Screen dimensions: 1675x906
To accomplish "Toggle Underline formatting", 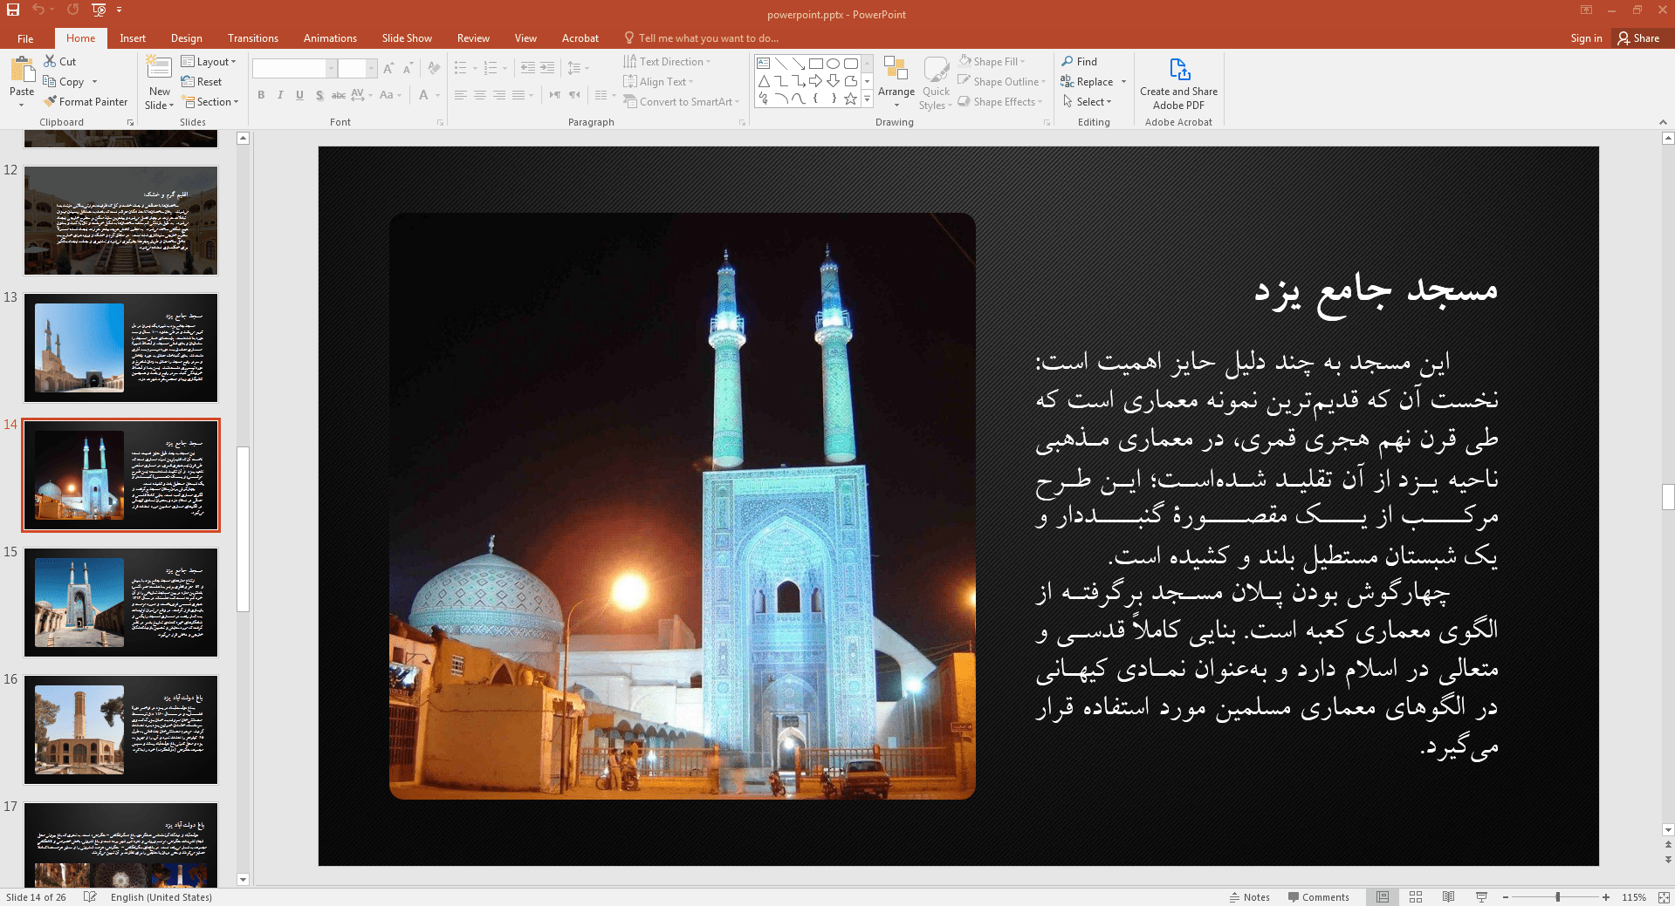I will coord(299,95).
